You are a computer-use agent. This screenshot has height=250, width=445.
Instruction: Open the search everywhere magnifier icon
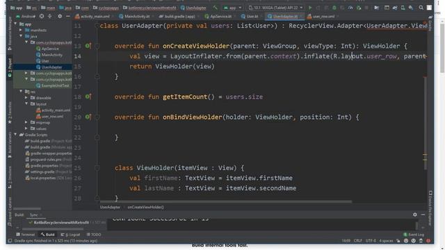[x=421, y=8]
